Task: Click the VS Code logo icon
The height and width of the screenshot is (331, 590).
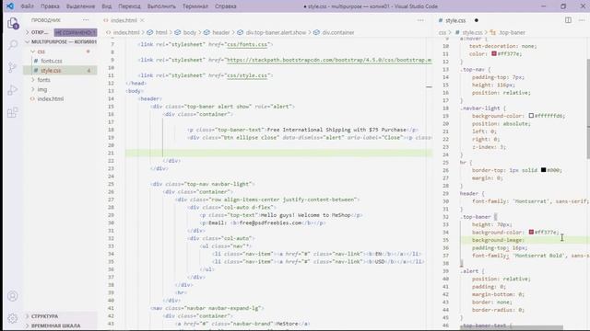Action: 10,6
